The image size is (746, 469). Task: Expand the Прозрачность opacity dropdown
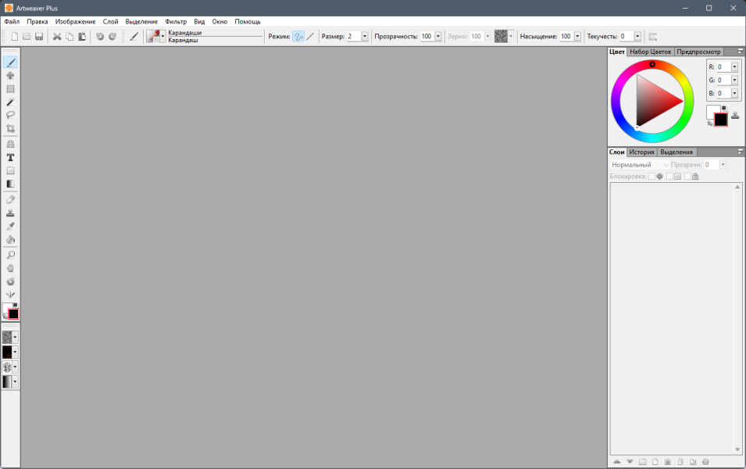pyautogui.click(x=438, y=37)
